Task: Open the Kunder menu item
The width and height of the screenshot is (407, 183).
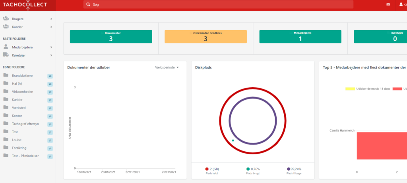Action: (17, 27)
